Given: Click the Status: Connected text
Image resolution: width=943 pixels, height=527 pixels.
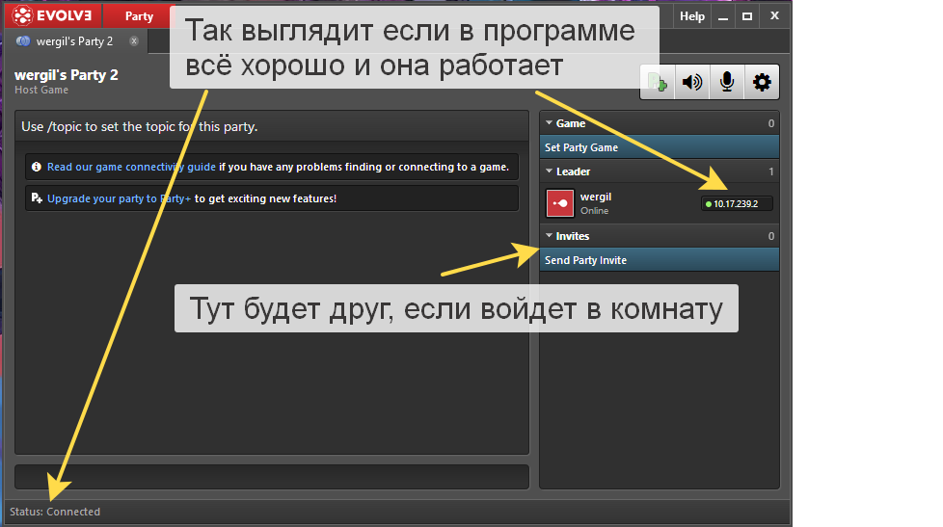Looking at the screenshot, I should point(55,512).
